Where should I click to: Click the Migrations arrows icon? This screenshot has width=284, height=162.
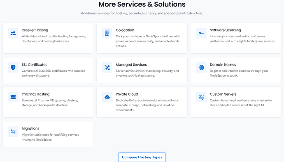[x=13, y=131]
